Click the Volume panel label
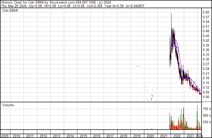The image size is (212, 138). 8,105
